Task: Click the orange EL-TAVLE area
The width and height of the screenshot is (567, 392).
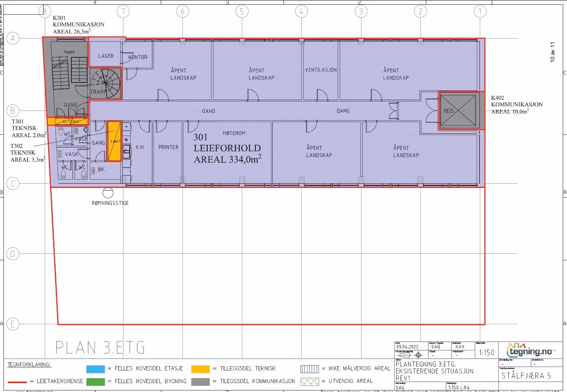Action: [x=67, y=121]
